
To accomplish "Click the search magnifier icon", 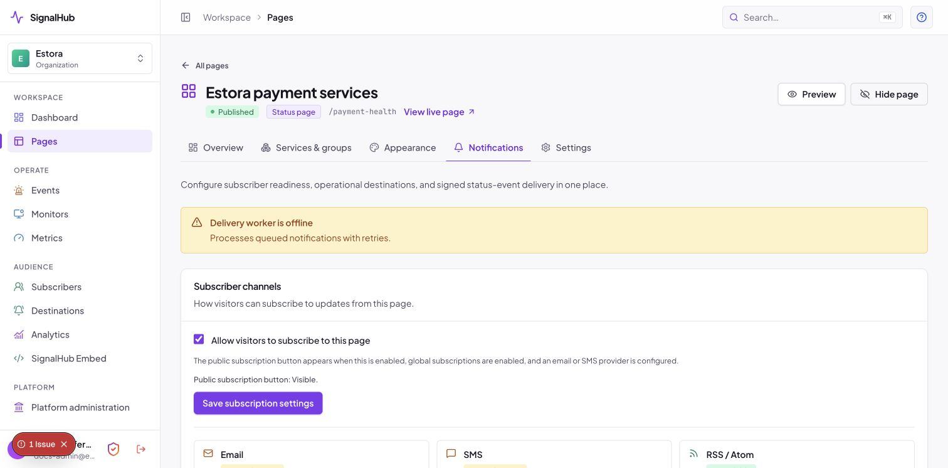I will [734, 18].
